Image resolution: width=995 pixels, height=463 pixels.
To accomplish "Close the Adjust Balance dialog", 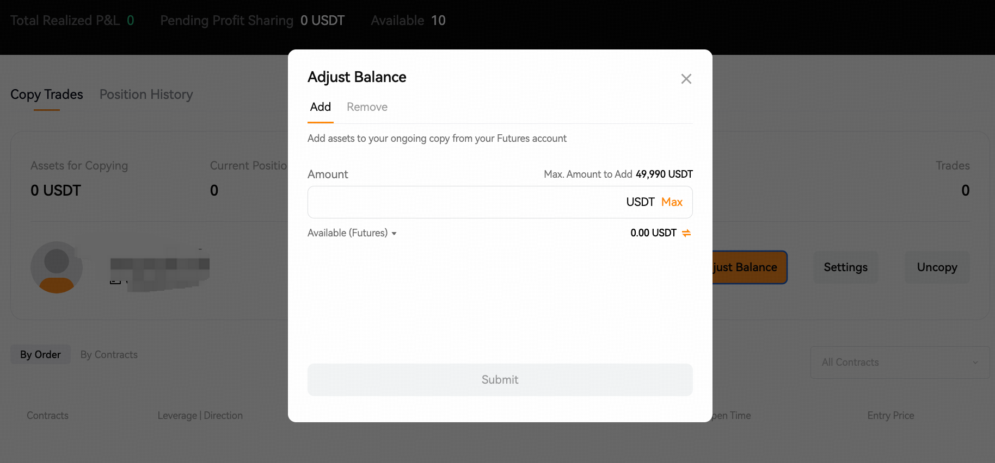I will click(x=686, y=79).
